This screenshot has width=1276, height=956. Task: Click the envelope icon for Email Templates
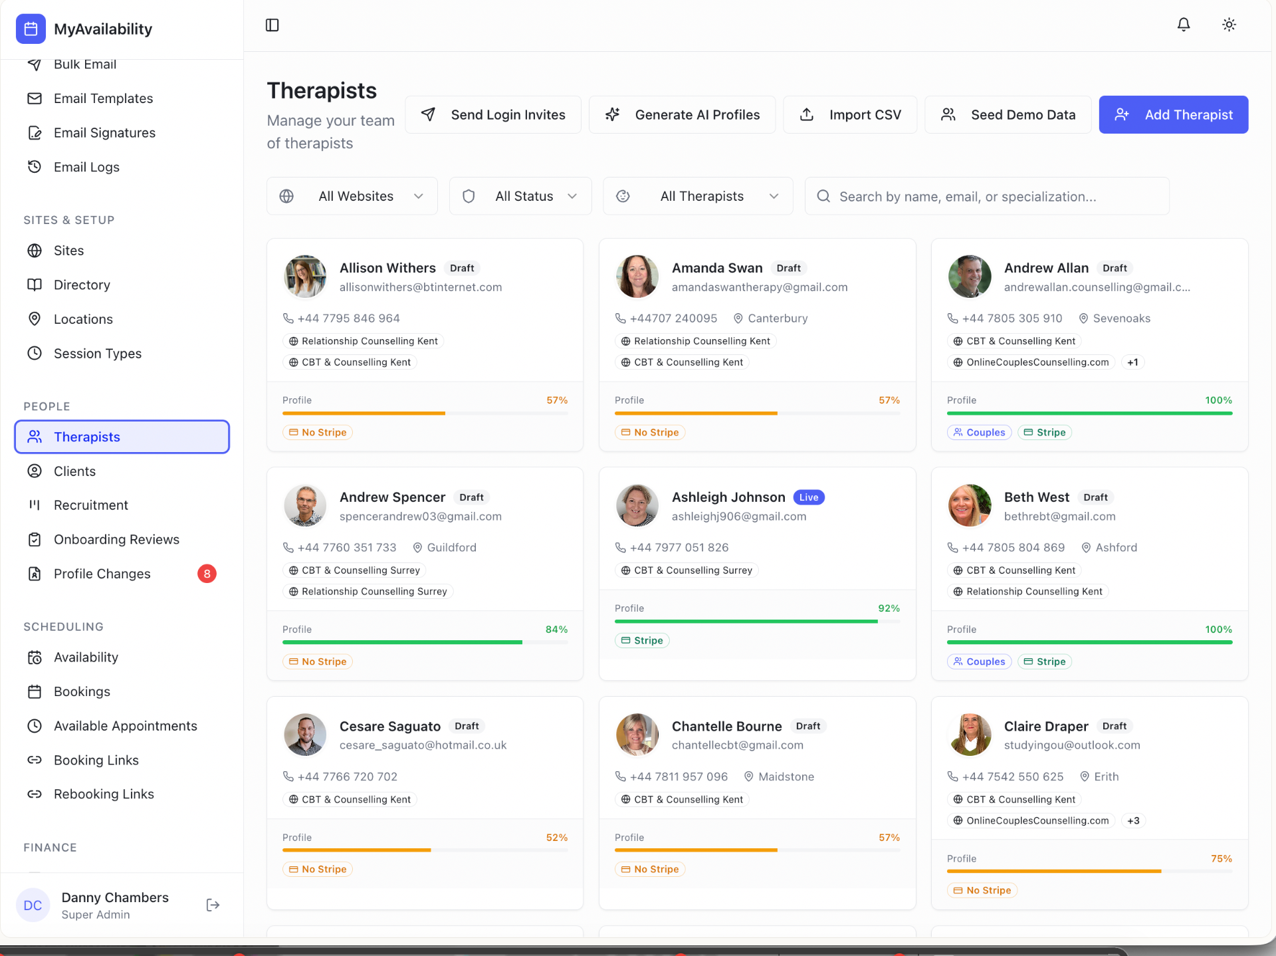(x=35, y=98)
